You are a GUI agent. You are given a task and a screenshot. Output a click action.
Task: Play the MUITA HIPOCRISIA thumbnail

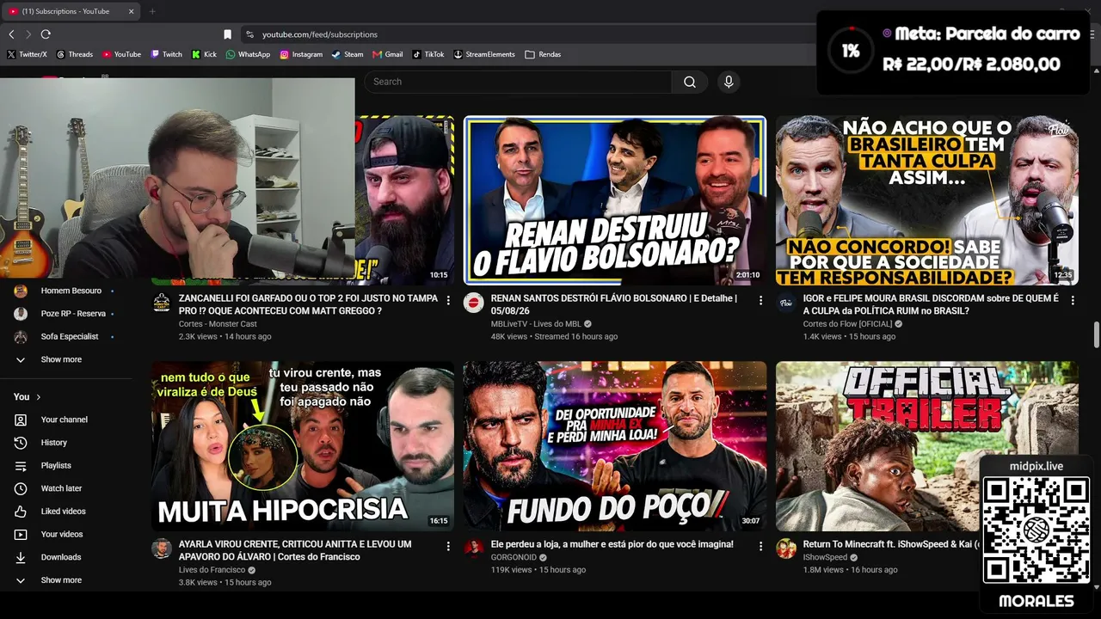[x=303, y=446]
